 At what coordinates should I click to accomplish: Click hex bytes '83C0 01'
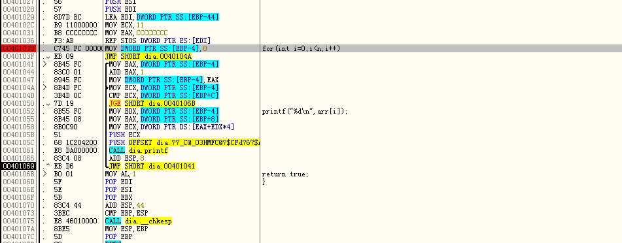(67, 72)
